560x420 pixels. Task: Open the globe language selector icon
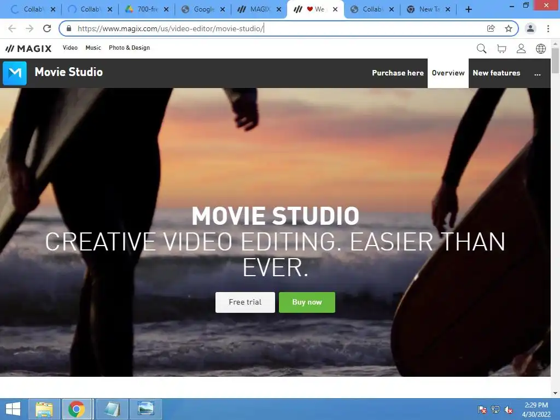[541, 48]
